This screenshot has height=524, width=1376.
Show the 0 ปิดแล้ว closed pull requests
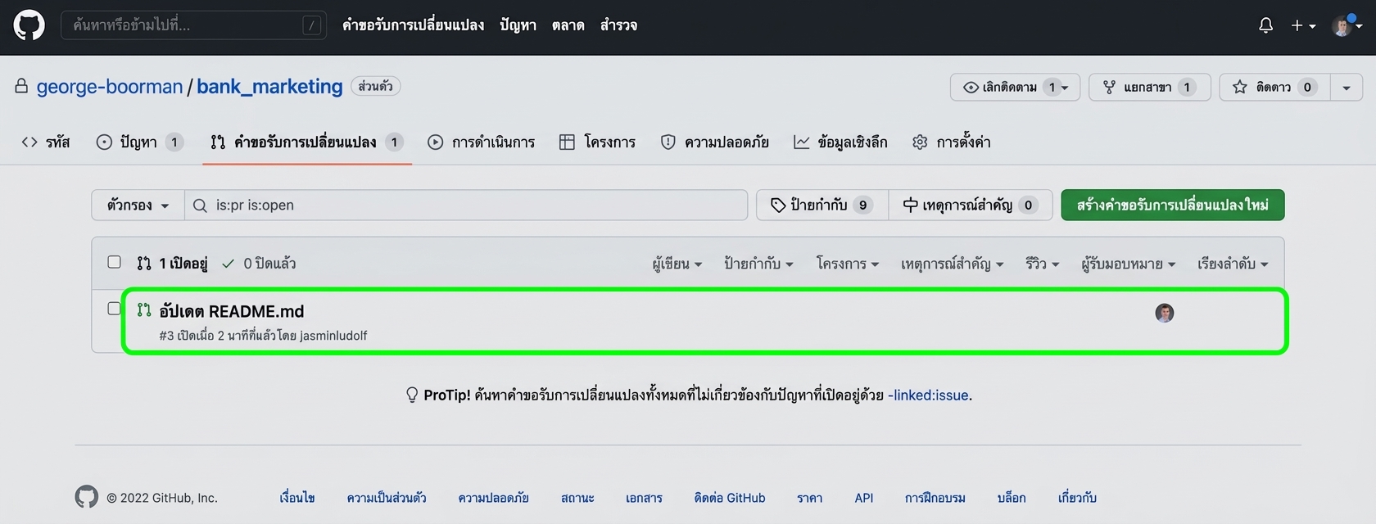coord(259,263)
